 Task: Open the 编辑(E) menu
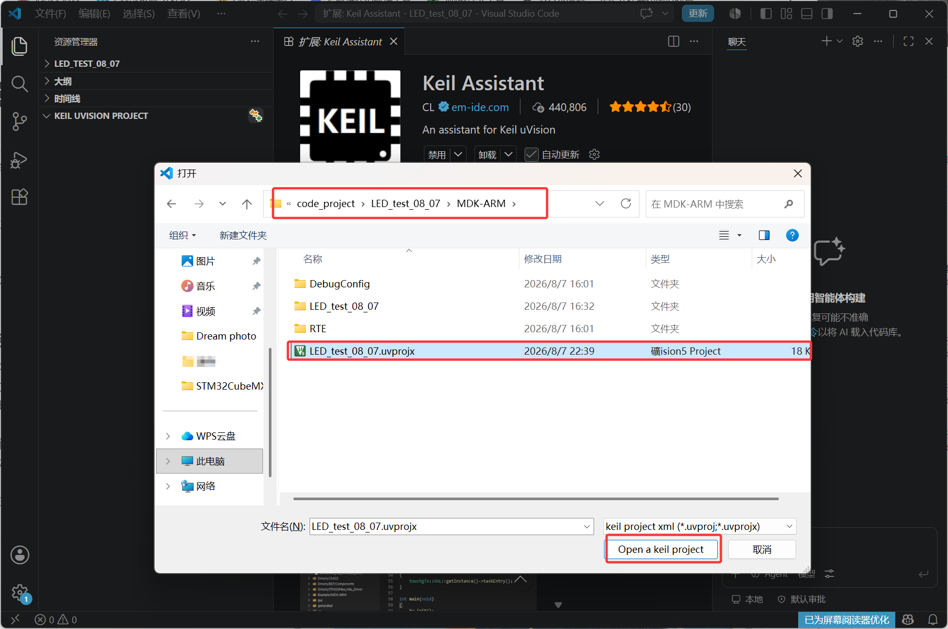coord(94,14)
